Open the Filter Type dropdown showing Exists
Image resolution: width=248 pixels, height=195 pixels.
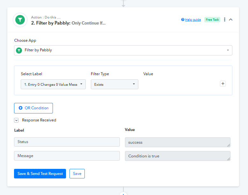click(x=114, y=84)
